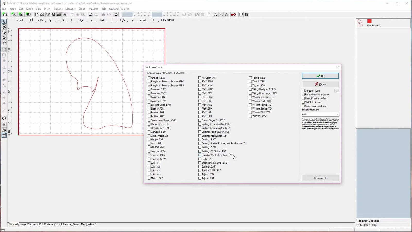The image size is (412, 232).
Task: Open the Print icon on the toolbar
Action: (59, 15)
